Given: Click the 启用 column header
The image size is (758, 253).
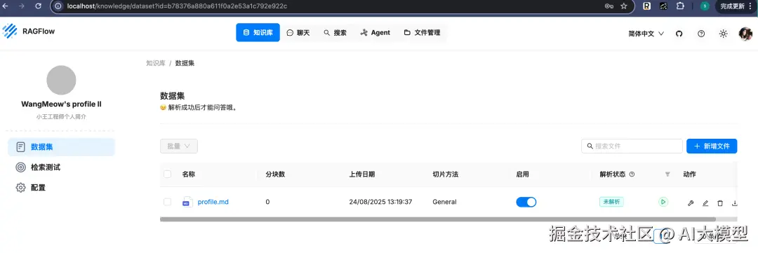Looking at the screenshot, I should [x=523, y=175].
